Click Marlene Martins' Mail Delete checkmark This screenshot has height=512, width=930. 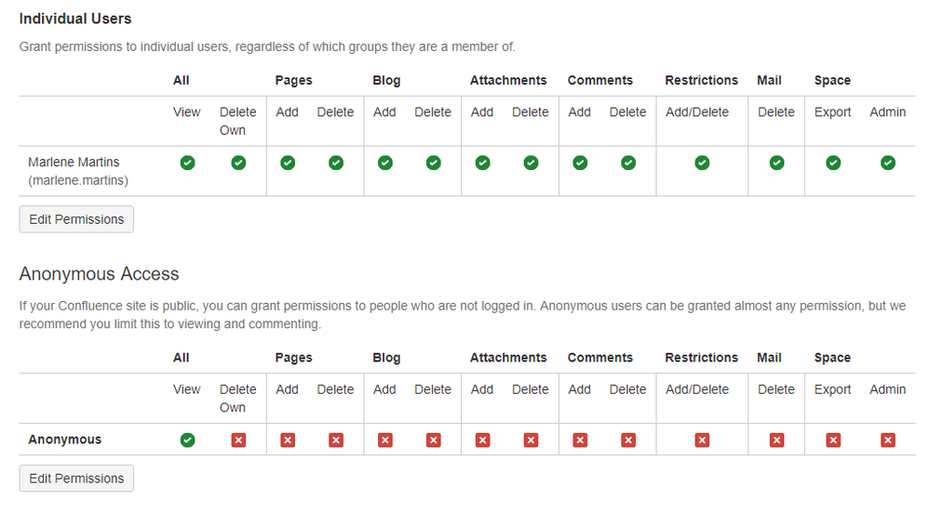coord(777,163)
